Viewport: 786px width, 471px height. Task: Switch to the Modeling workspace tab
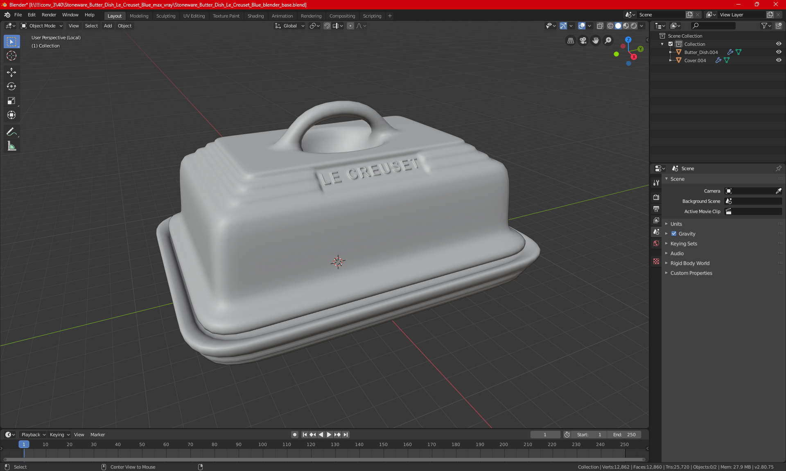pyautogui.click(x=139, y=16)
